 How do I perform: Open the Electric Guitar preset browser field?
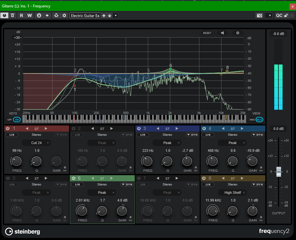click(85, 15)
